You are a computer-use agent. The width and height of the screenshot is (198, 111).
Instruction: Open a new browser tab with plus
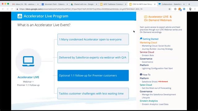(189, 4)
